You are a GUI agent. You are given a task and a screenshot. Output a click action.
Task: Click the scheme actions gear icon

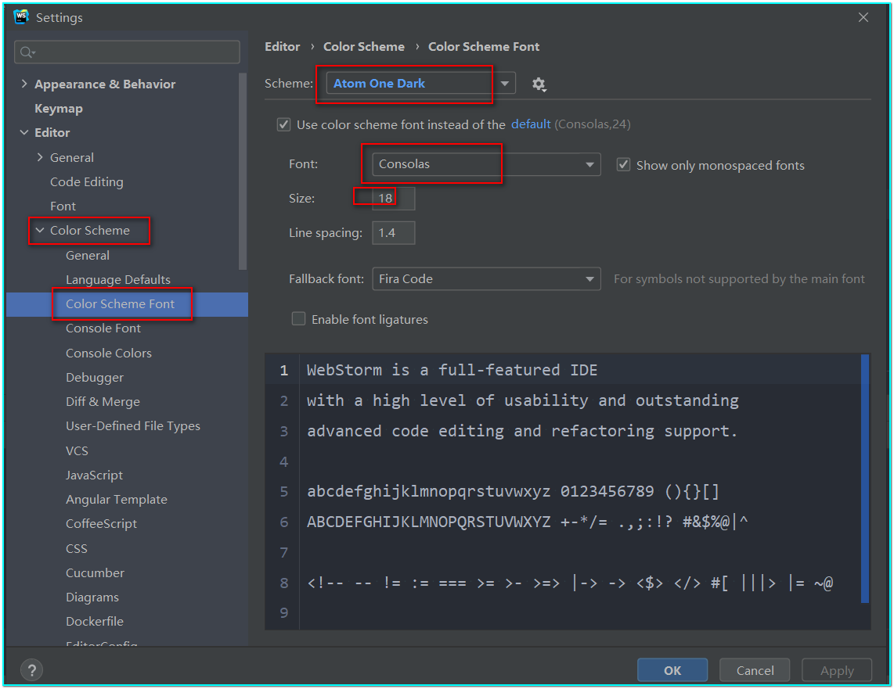click(539, 84)
